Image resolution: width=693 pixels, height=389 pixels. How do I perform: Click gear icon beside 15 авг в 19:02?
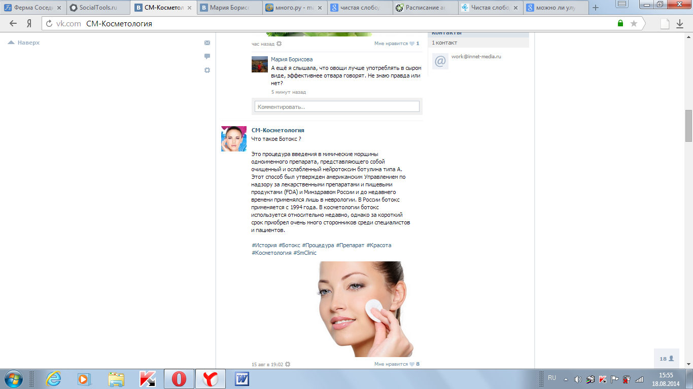pos(288,364)
